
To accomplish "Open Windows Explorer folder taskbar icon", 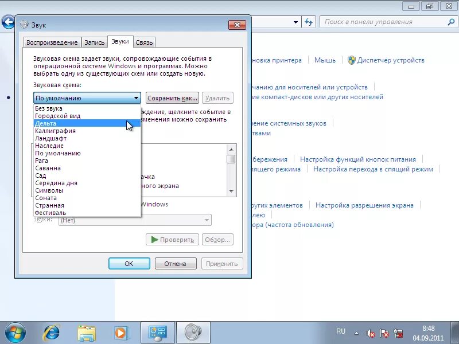I will pyautogui.click(x=87, y=333).
